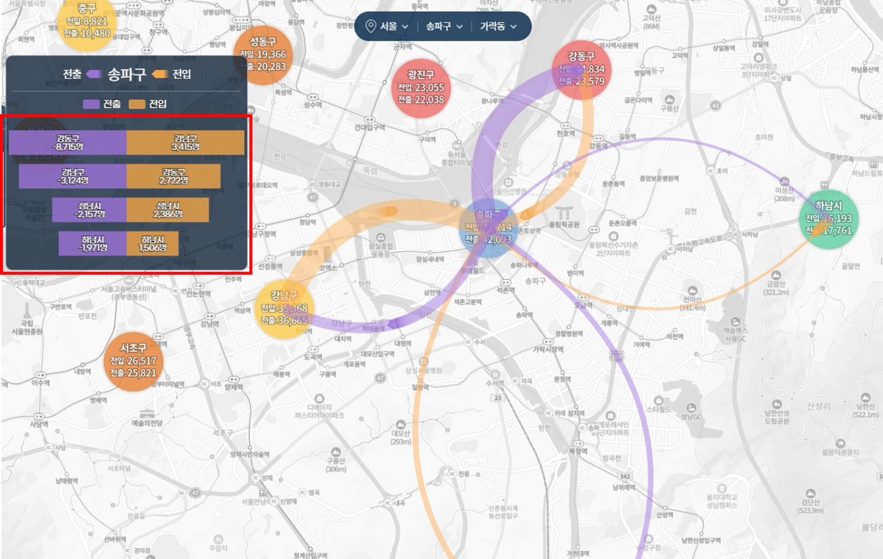Click the 스타필드 marker icon
The width and height of the screenshot is (883, 559).
[x=659, y=400]
